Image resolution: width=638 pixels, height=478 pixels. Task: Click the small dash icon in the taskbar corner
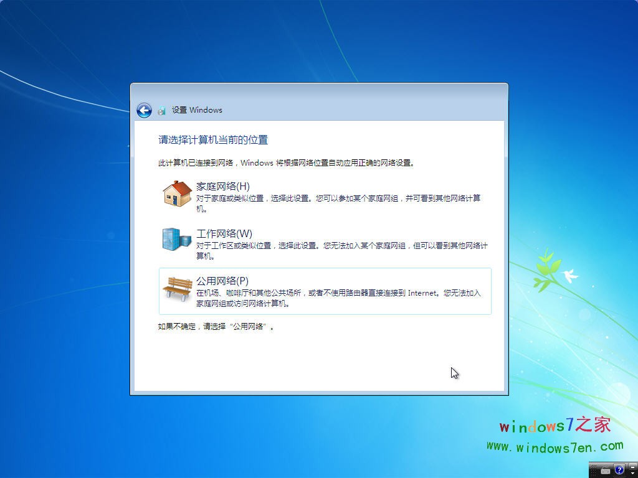coord(632,467)
